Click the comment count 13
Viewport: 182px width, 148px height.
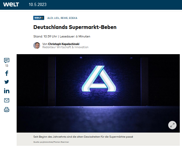[x=7, y=66]
